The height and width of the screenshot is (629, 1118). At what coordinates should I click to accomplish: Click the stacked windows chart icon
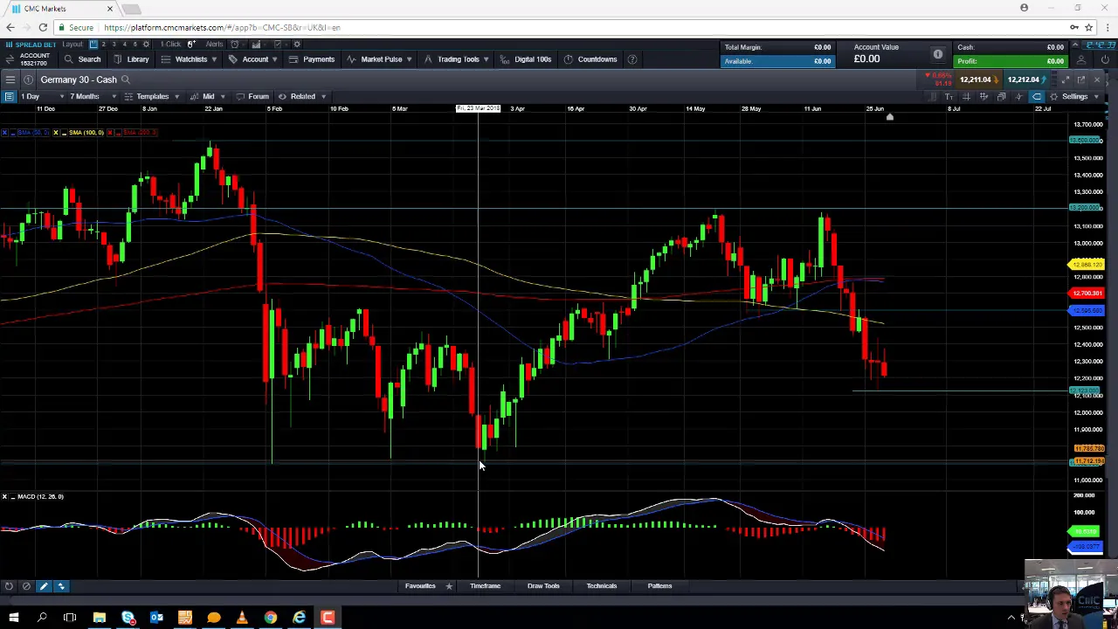pyautogui.click(x=1001, y=96)
